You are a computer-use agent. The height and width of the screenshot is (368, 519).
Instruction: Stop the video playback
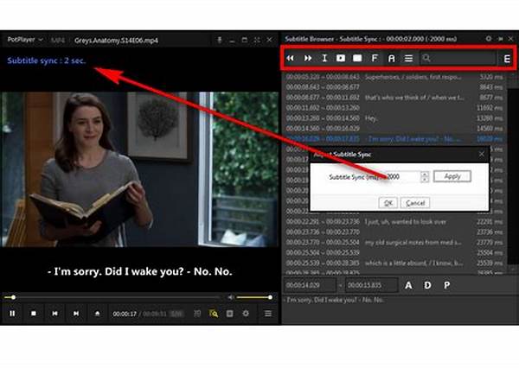(34, 313)
